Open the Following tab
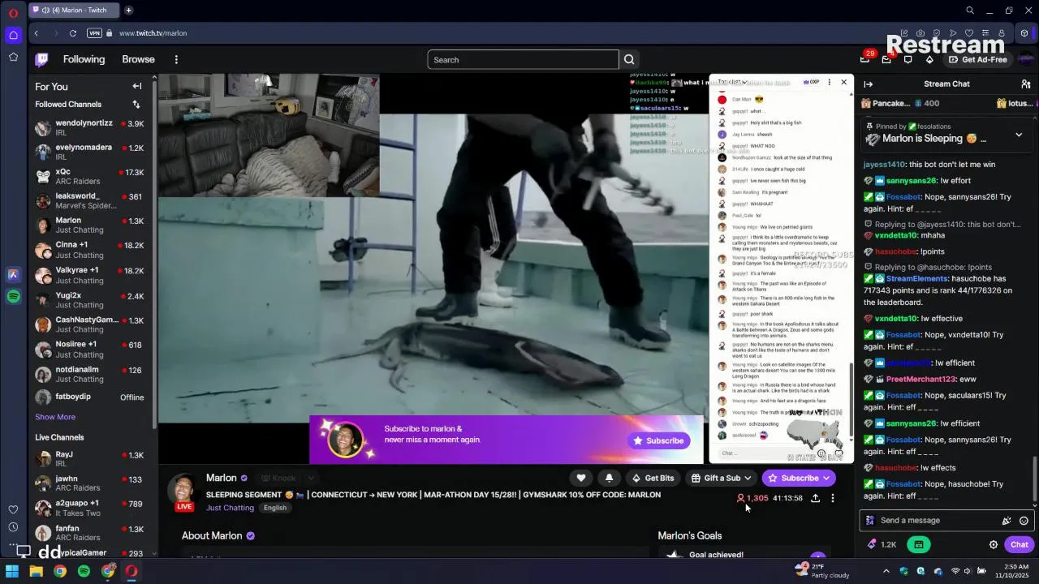1039x584 pixels. pyautogui.click(x=84, y=59)
